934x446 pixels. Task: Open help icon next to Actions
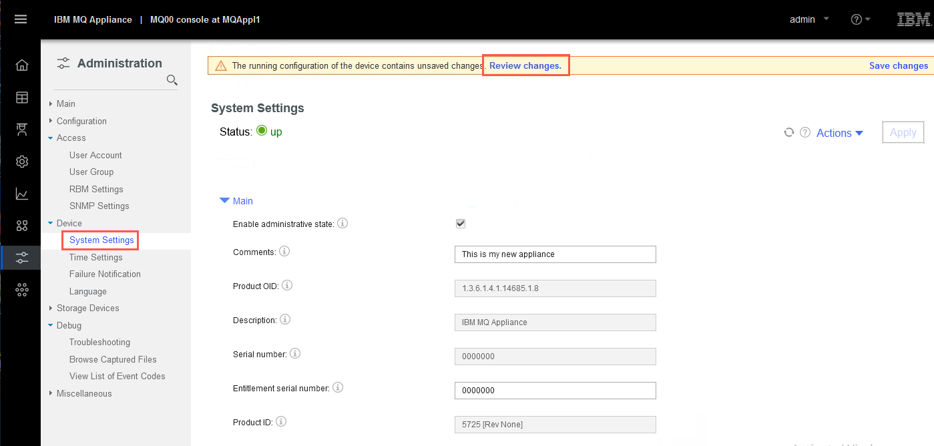[x=805, y=133]
